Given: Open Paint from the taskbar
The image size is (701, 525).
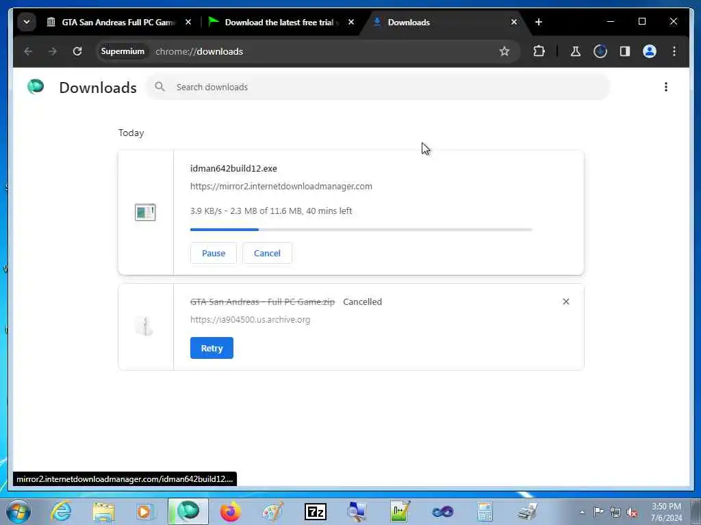Looking at the screenshot, I should 272,511.
